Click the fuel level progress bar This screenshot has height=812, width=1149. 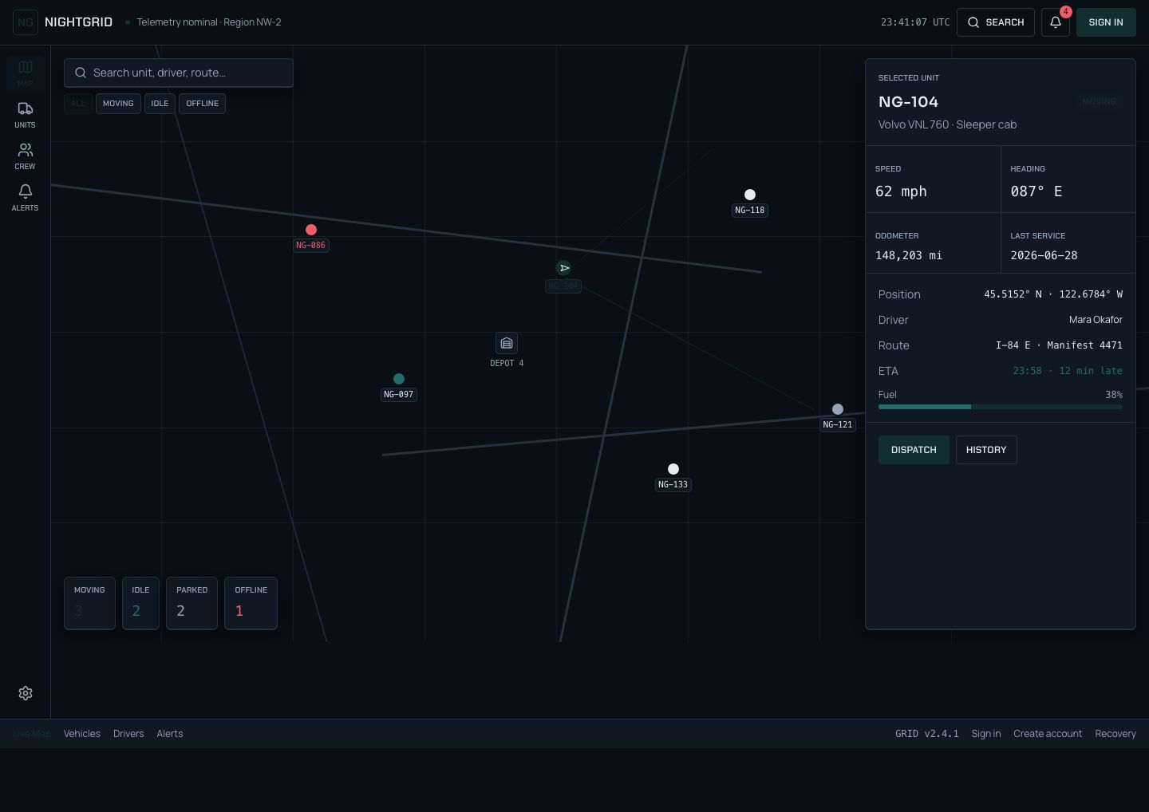[x=1001, y=407]
